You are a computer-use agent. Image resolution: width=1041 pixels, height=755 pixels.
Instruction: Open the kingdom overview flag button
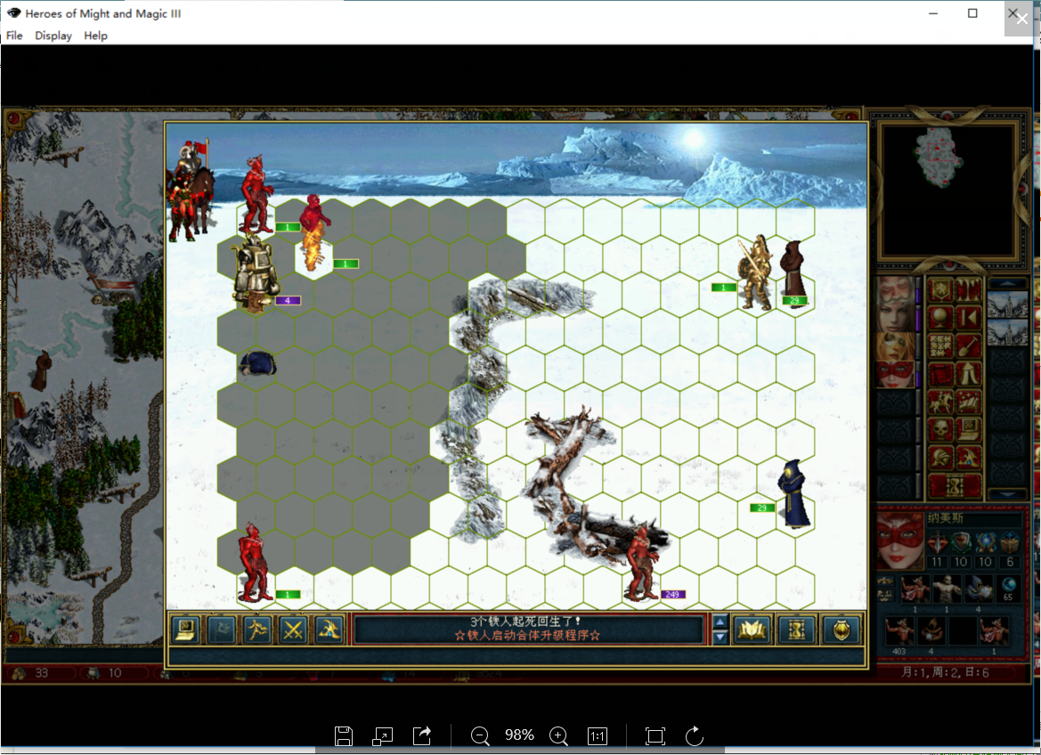(940, 289)
